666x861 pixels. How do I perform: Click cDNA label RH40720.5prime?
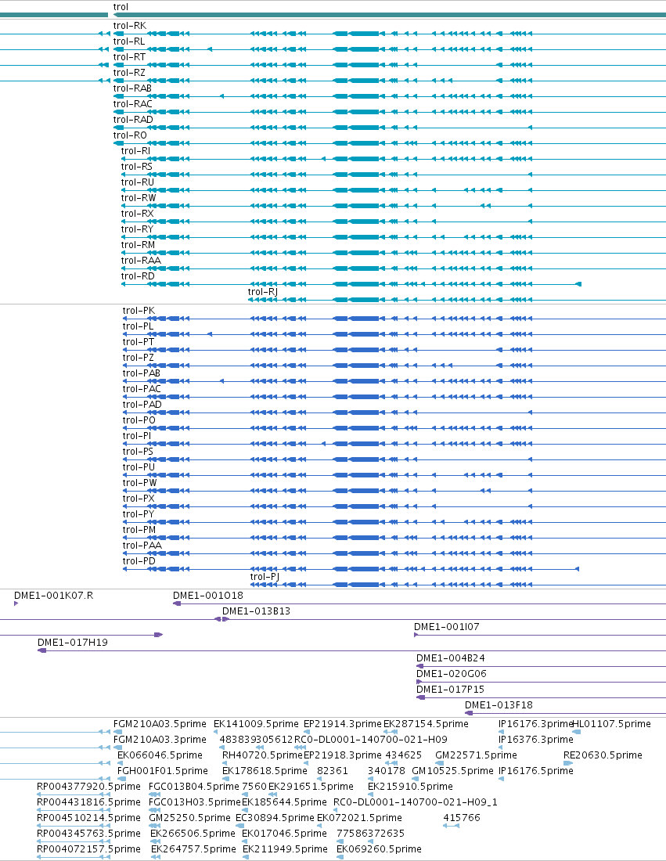point(262,755)
